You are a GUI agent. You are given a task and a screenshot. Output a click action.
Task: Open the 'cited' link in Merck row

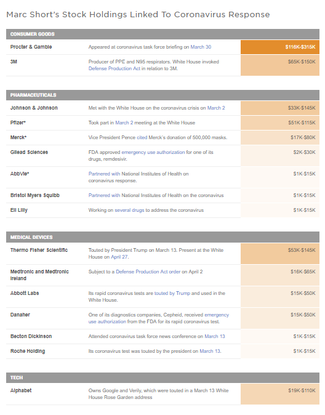tap(142, 137)
